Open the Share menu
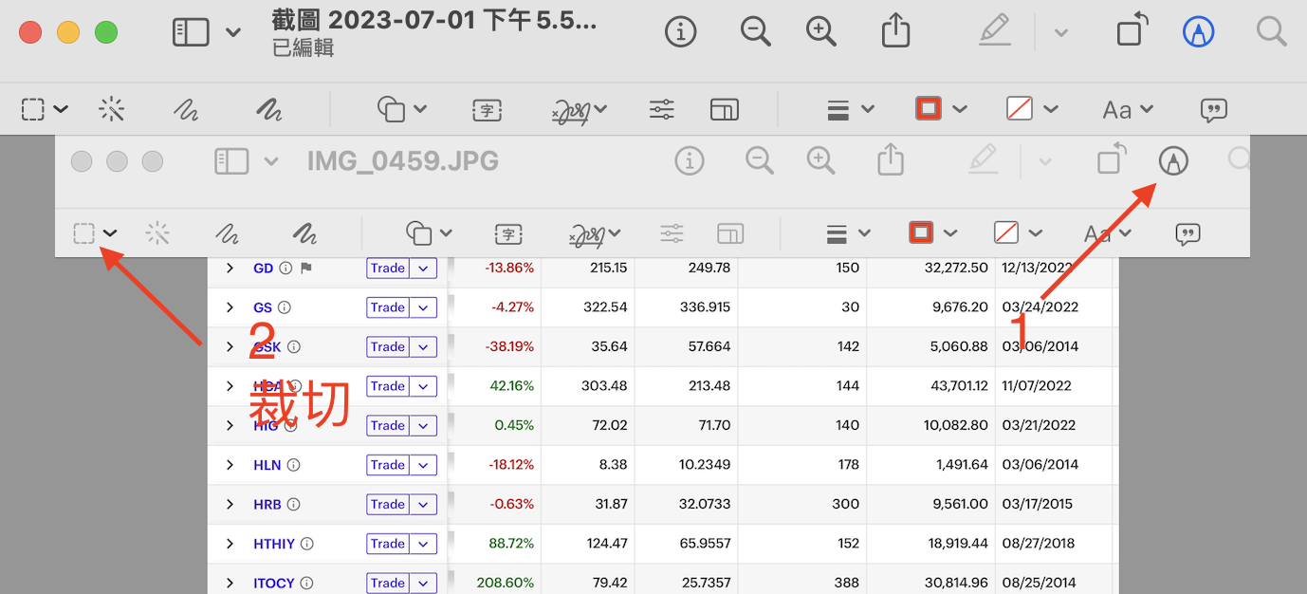 (x=895, y=30)
